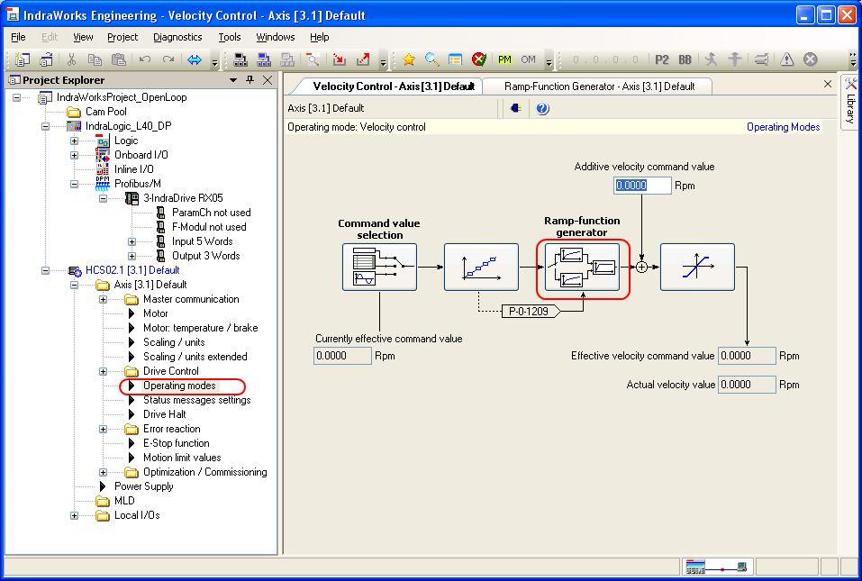Click the P-0-1209 parameter label
This screenshot has width=862, height=581.
(x=531, y=312)
